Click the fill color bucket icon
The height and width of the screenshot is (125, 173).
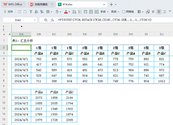tap(57, 12)
